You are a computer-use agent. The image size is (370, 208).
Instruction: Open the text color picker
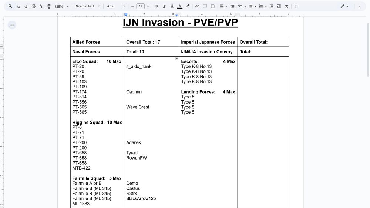pos(180,6)
